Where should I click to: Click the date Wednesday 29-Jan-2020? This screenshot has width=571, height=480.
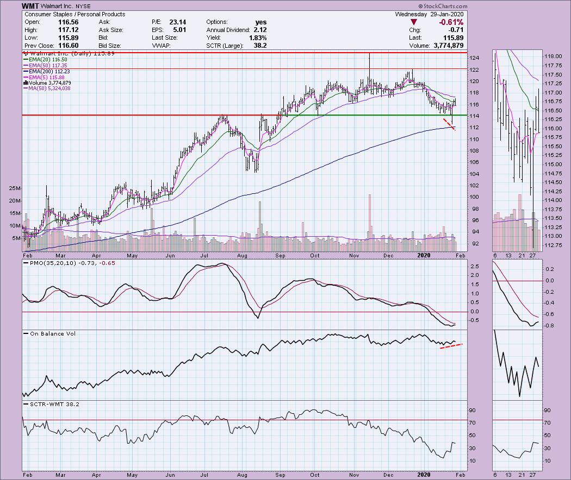pos(430,14)
